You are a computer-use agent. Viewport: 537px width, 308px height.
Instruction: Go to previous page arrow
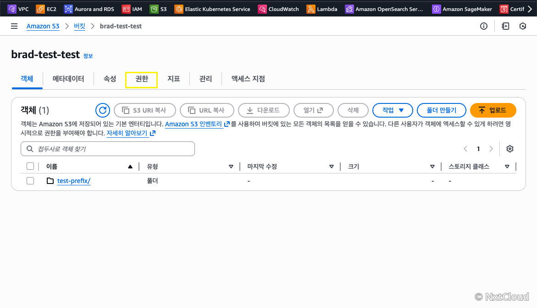coord(465,149)
